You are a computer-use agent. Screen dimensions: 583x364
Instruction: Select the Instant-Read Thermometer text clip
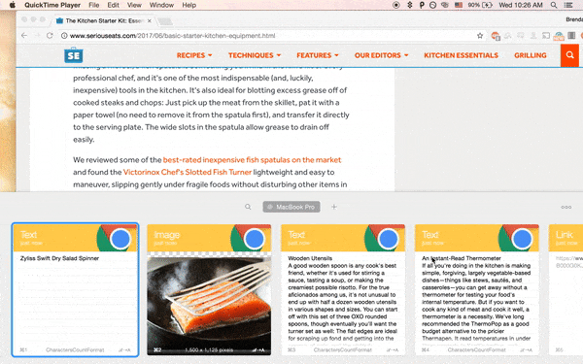(x=477, y=289)
